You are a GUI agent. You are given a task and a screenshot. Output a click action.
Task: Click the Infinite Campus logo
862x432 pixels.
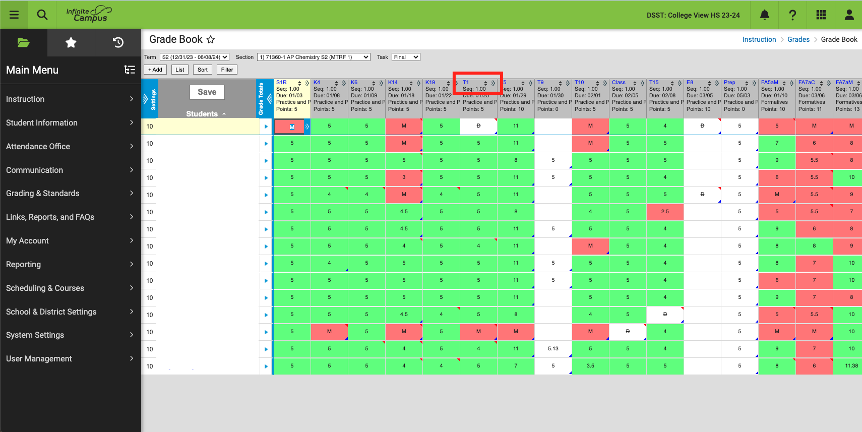(89, 14)
